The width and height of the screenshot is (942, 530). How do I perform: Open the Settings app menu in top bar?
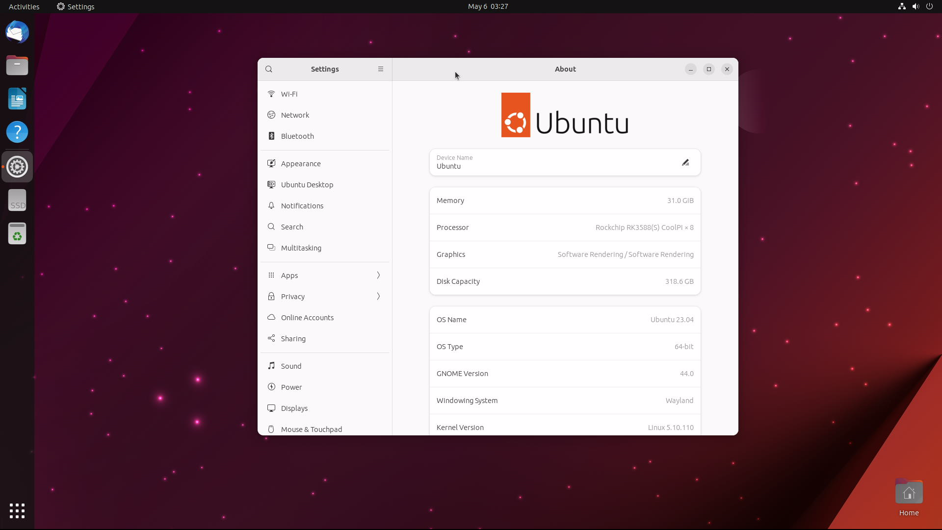(76, 6)
